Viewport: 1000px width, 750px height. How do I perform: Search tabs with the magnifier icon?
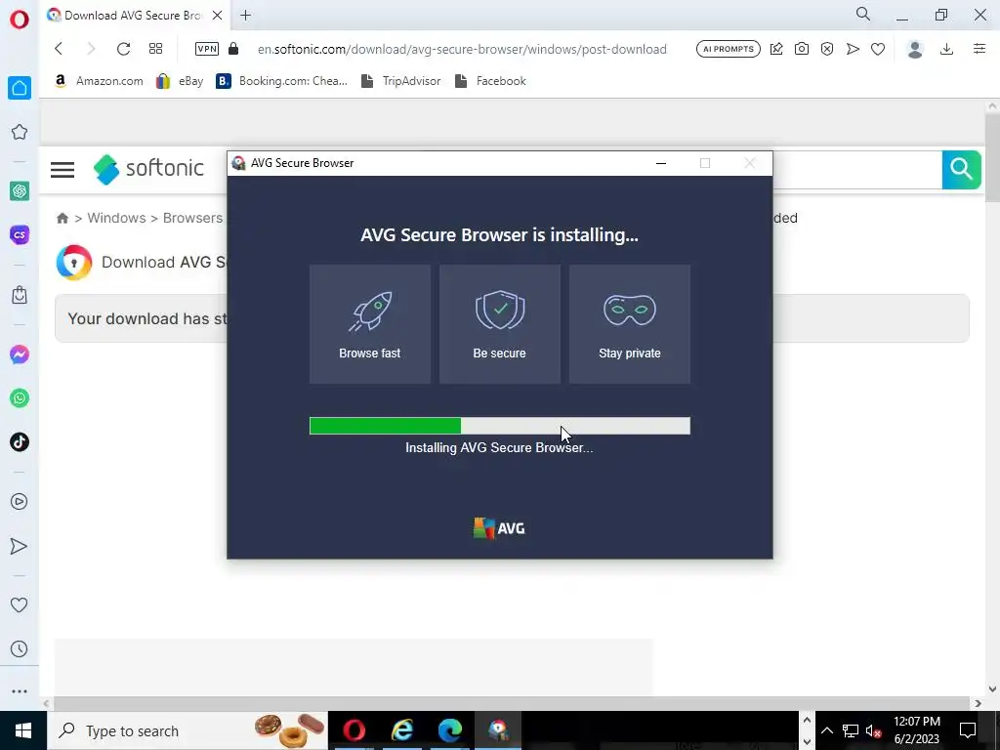click(863, 14)
